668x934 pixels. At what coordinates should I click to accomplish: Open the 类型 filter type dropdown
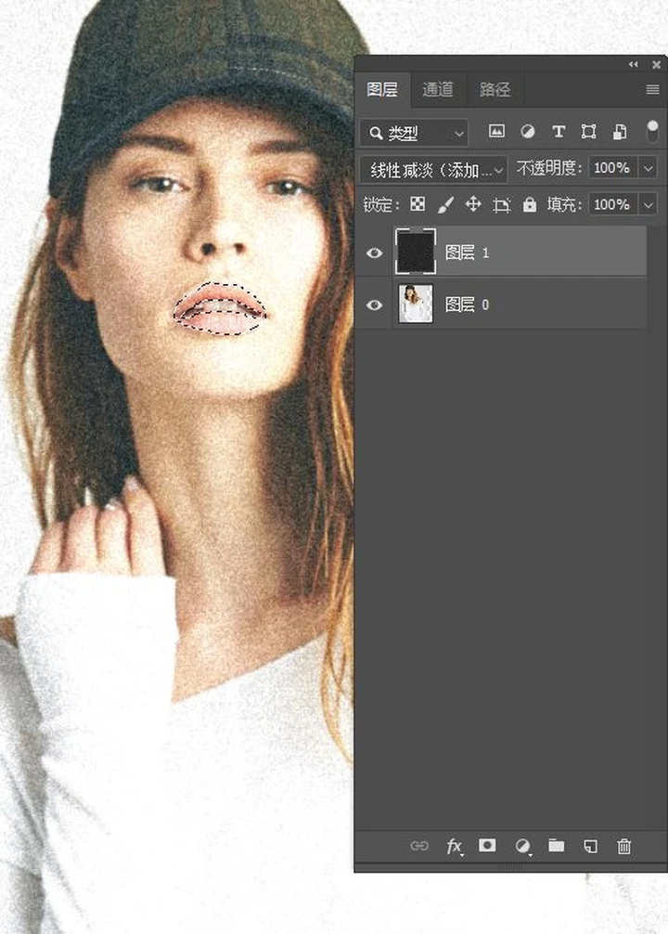click(414, 133)
